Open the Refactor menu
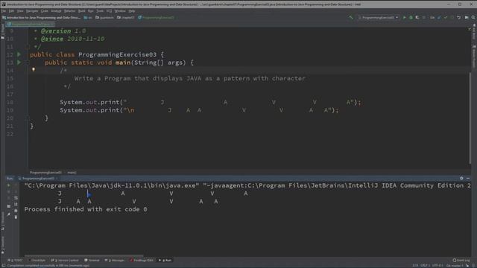Image resolution: width=477 pixels, height=268 pixels. [x=69, y=11]
